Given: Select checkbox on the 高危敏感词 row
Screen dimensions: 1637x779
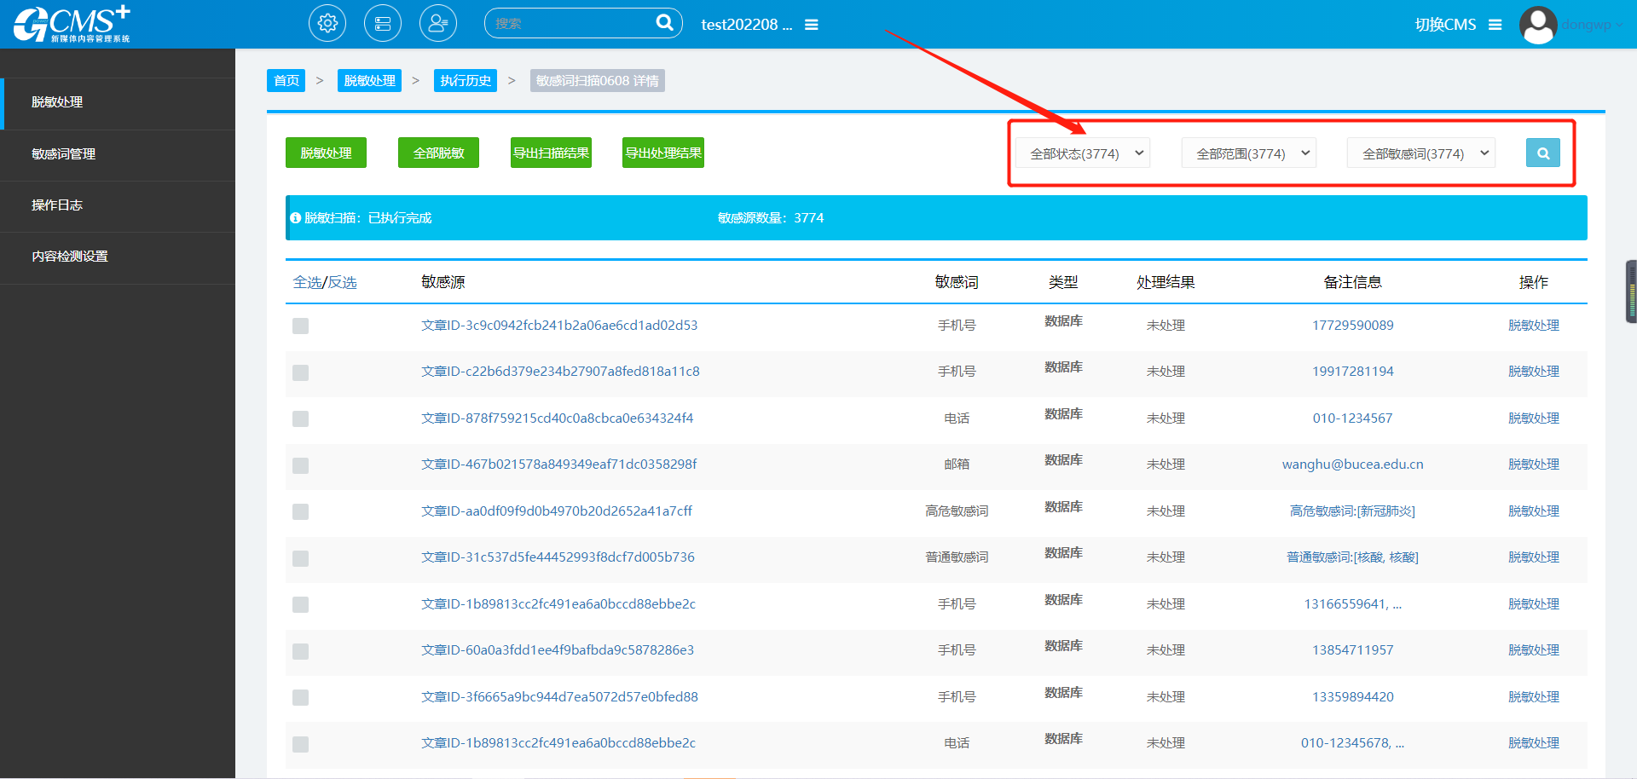Looking at the screenshot, I should tap(300, 511).
